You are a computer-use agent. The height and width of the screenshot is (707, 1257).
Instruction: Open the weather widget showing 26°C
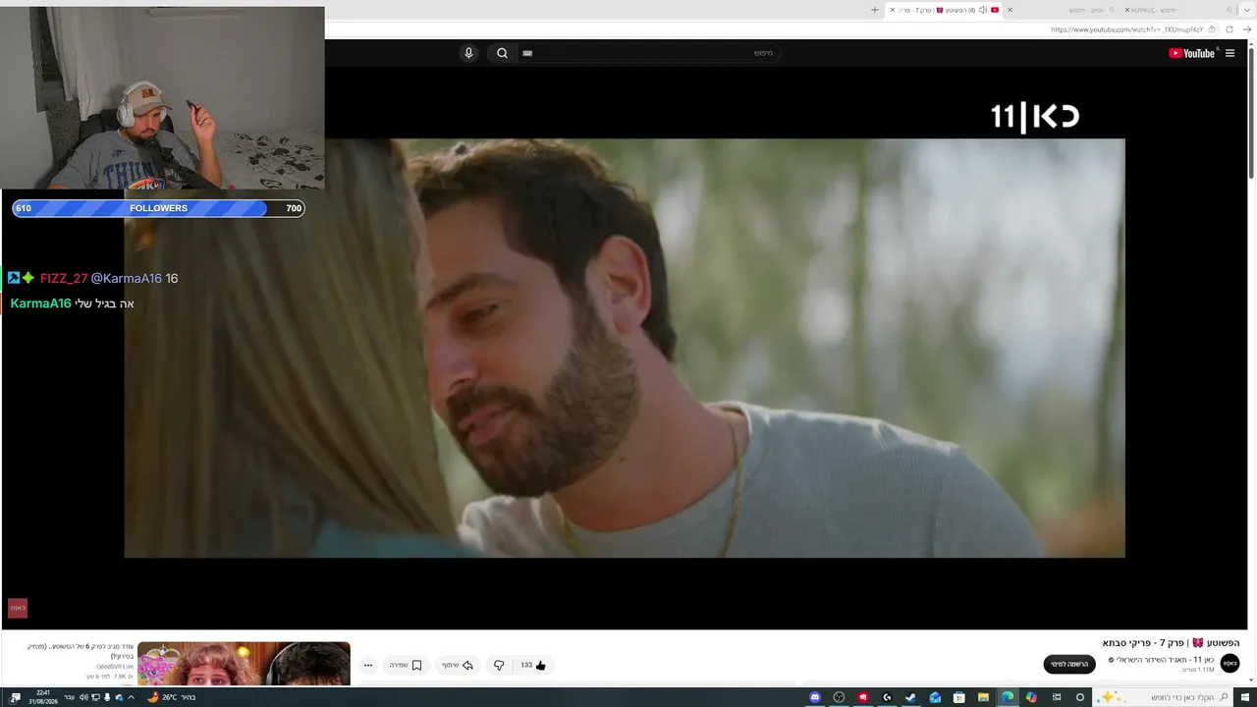pos(171,697)
